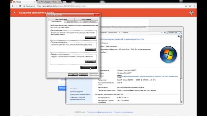Image resolution: width=207 pixels, height=116 pixels.
Task: Close the Свойства системы dialog
Action: (x=97, y=15)
